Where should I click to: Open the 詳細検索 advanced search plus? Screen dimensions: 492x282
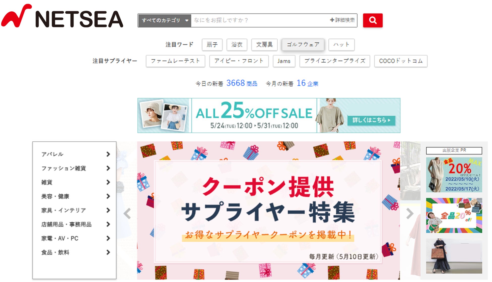point(342,20)
